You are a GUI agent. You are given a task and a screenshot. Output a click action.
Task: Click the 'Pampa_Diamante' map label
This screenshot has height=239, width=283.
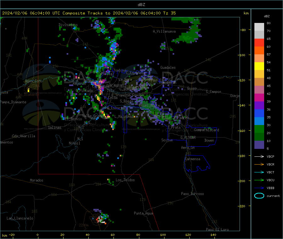click(x=13, y=102)
